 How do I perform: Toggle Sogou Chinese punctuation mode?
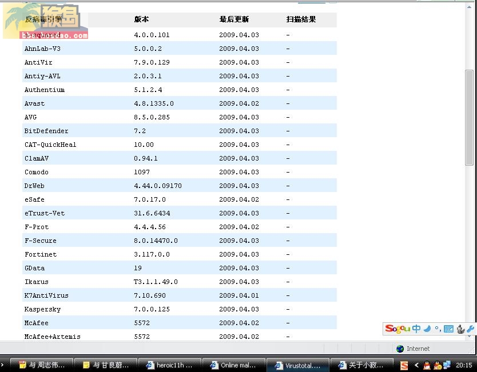point(438,329)
